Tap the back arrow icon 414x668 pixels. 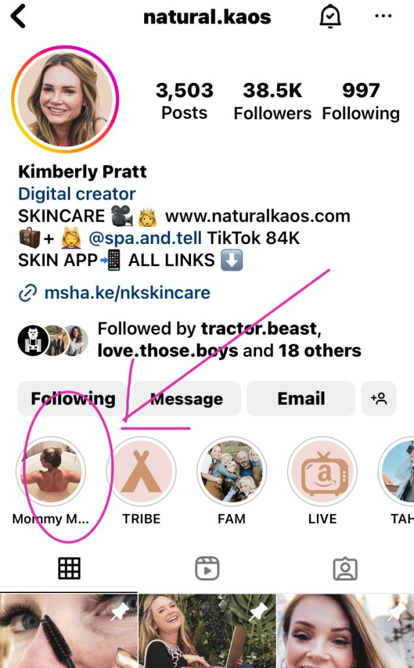[18, 16]
